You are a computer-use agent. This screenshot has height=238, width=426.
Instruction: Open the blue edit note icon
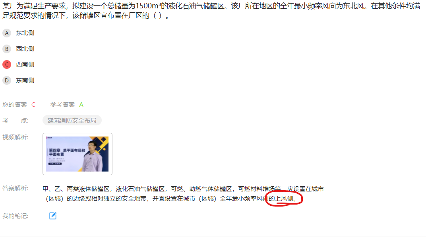[x=53, y=216]
